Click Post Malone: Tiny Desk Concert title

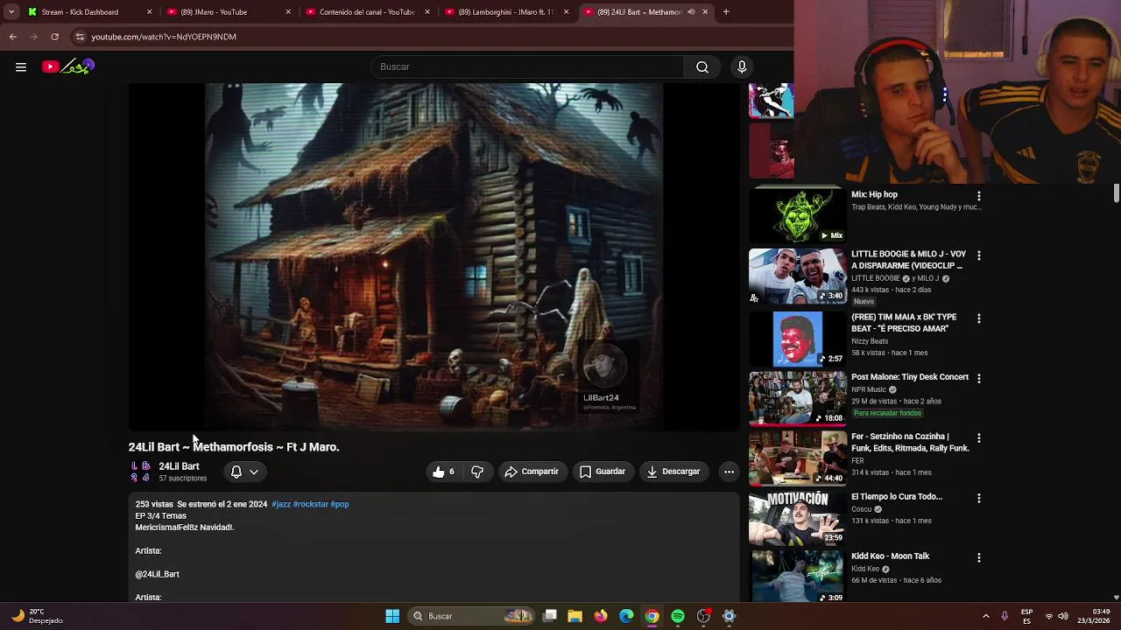[x=910, y=377]
